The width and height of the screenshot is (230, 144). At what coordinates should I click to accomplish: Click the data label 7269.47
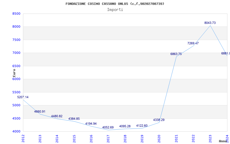(x=193, y=43)
